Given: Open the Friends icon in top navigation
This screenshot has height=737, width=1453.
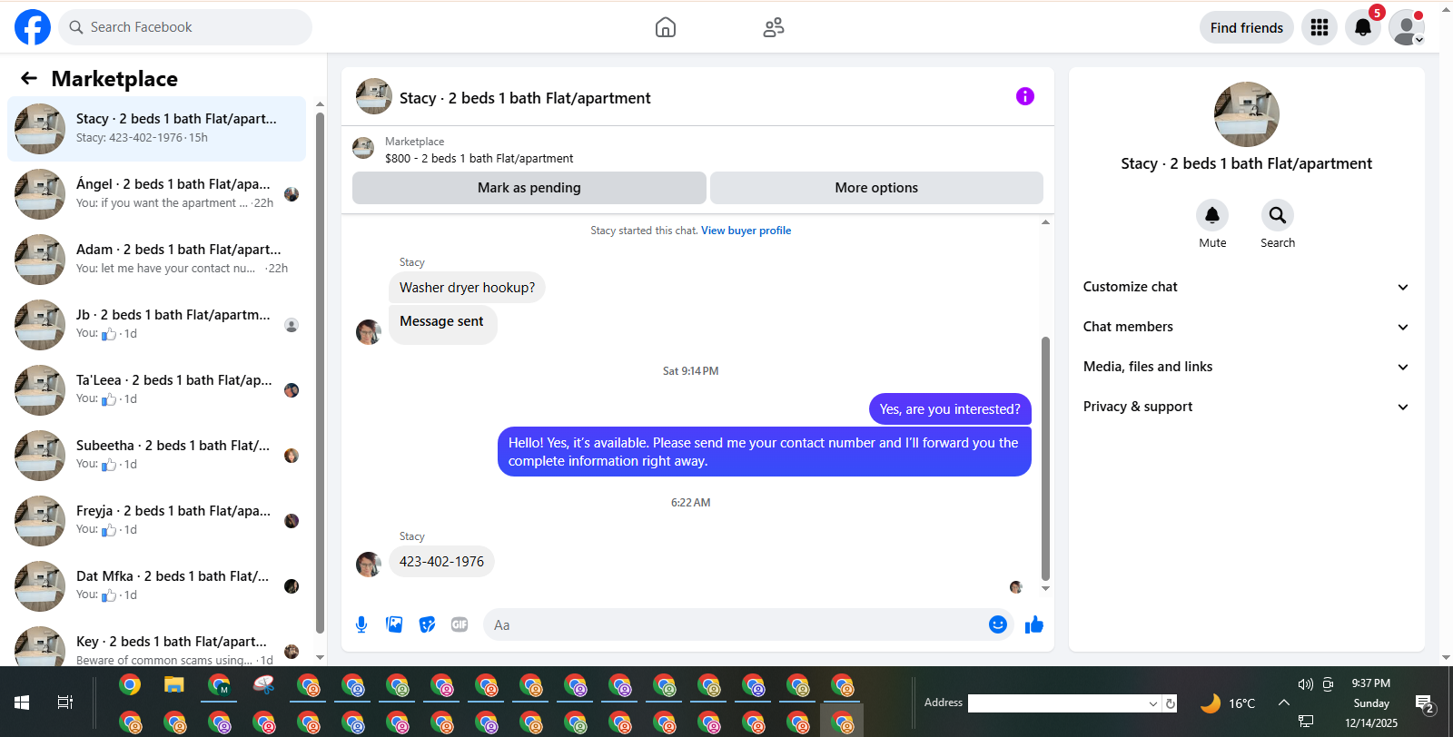Looking at the screenshot, I should click(774, 27).
